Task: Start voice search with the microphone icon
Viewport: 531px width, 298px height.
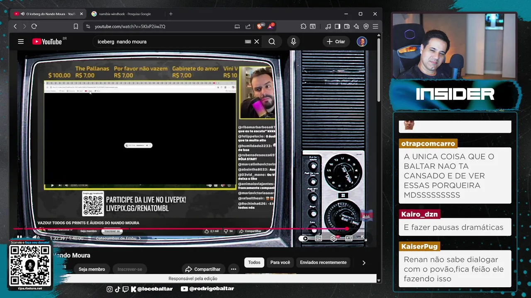Action: tap(293, 41)
